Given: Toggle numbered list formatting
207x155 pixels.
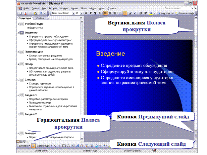Looking at the screenshot, I should pyautogui.click(x=120, y=13).
